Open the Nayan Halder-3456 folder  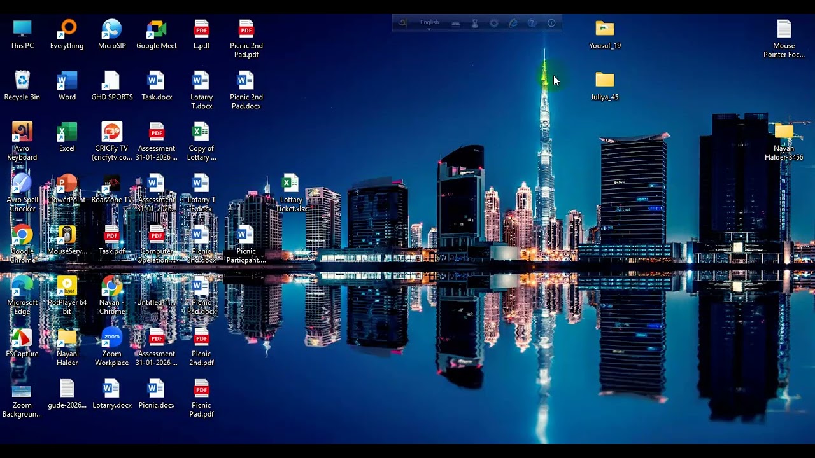point(784,142)
